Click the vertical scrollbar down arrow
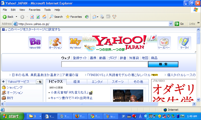 198,99
